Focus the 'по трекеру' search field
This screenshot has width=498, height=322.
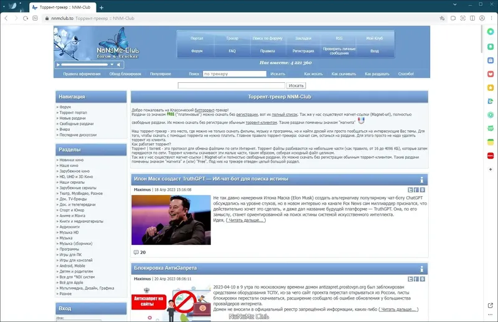(x=235, y=73)
